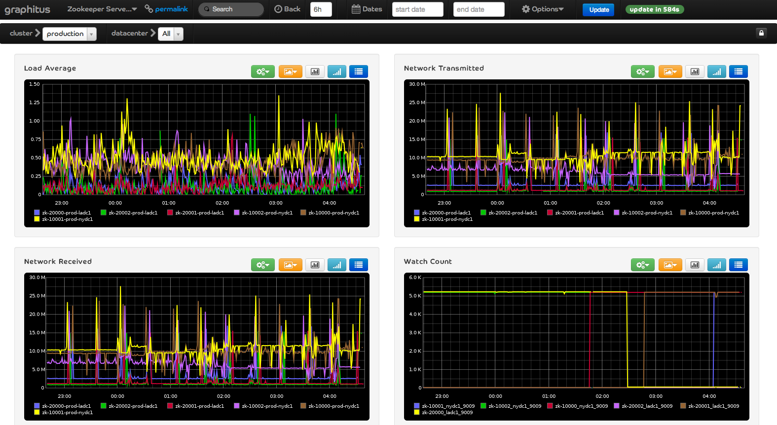Click yellow zk-10001-prod-nydc1 swatch in Network Transmitted

tap(416, 219)
